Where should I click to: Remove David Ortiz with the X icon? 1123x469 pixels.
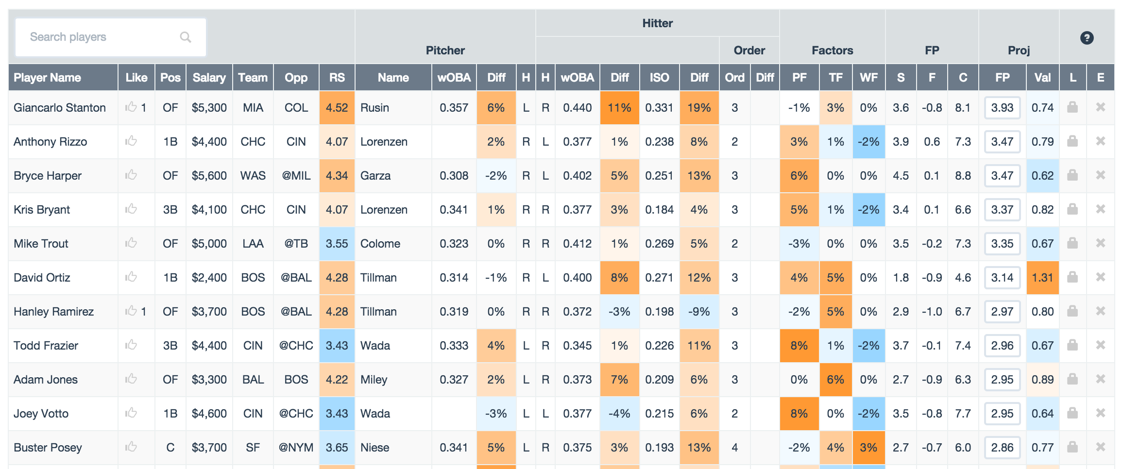click(x=1101, y=277)
